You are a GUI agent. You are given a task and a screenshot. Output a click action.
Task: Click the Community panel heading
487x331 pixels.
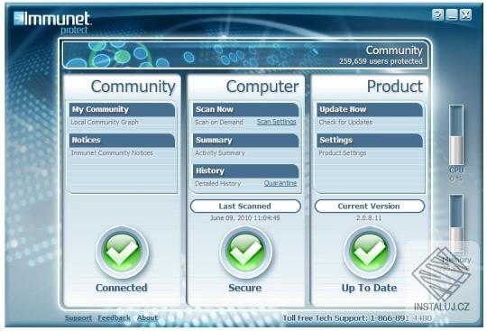133,87
